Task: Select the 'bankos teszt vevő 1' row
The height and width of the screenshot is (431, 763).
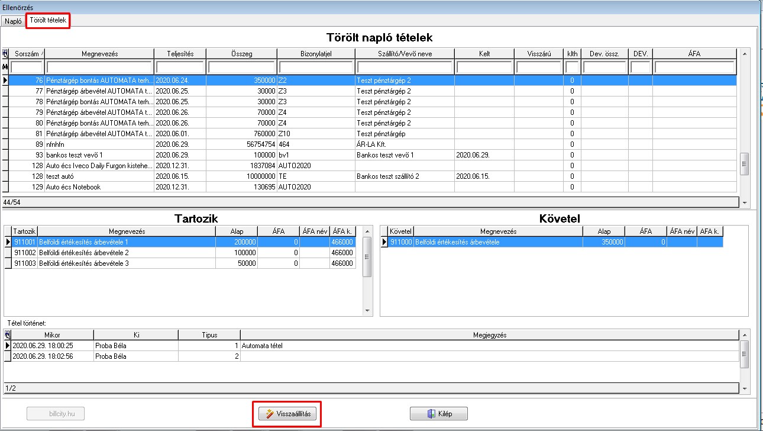Action: tap(373, 155)
